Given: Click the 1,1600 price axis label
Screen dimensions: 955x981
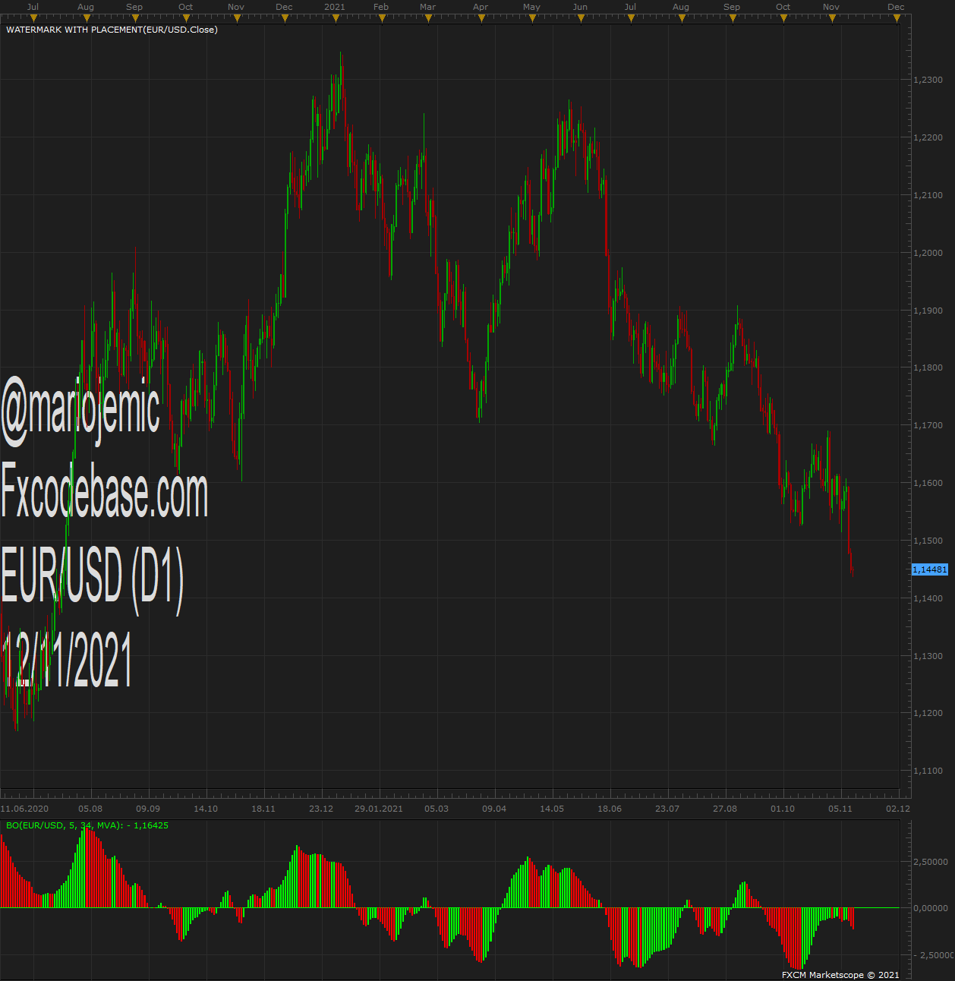Looking at the screenshot, I should coord(928,483).
